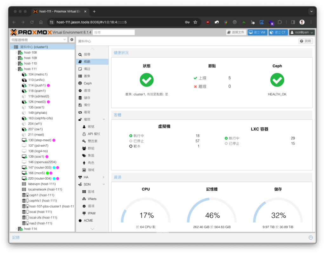Expand the host-109 node
Image resolution: width=325 pixels, height=254 pixels.
pyautogui.click(x=16, y=58)
